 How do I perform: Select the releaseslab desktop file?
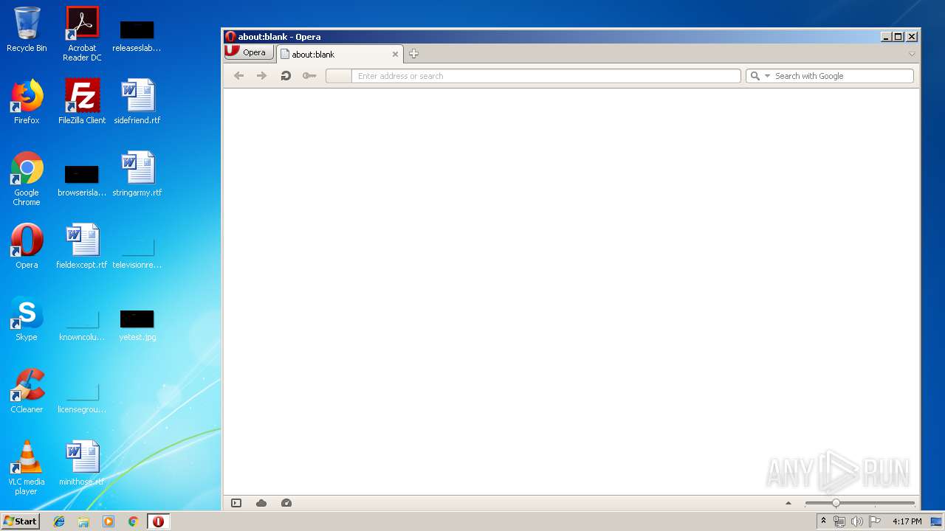point(137,35)
